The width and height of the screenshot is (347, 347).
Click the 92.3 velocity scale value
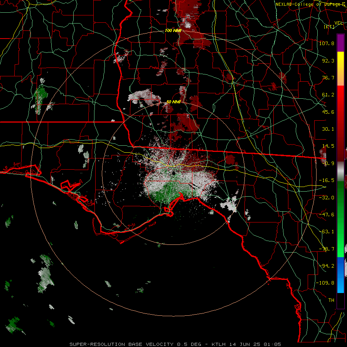[x=328, y=61]
